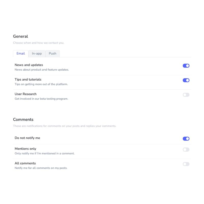The image size is (204, 204).
Task: Click the Mentions only label text
Action: (25, 149)
